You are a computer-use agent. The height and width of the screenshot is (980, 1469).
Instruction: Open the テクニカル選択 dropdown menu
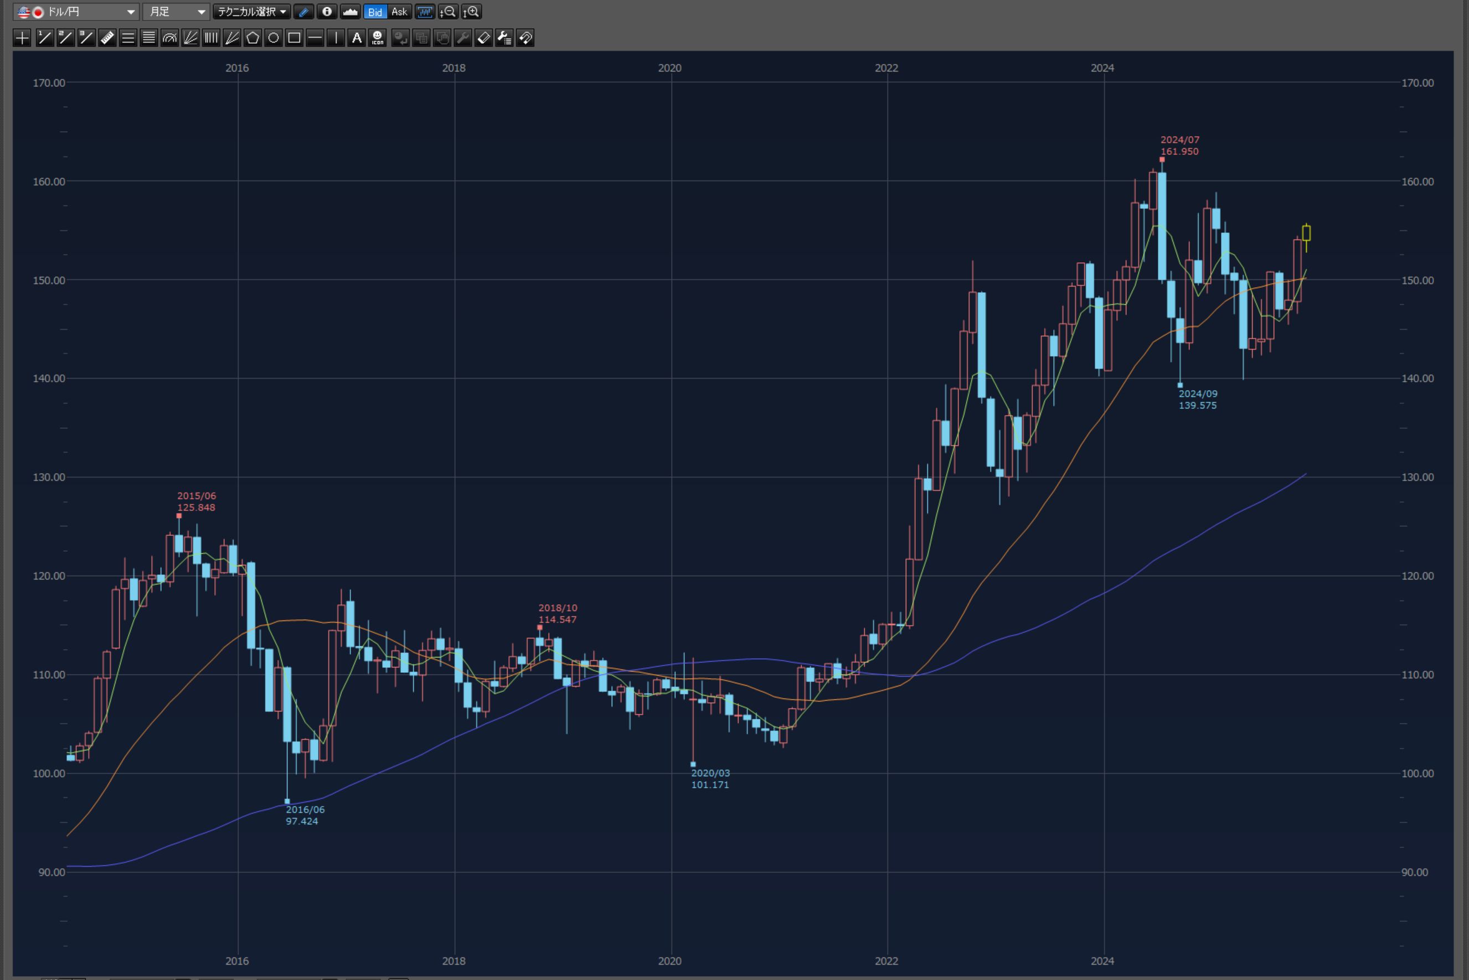tap(251, 12)
